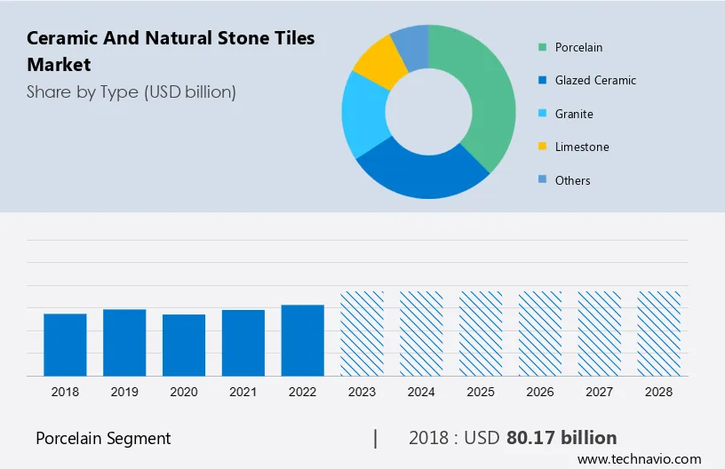The height and width of the screenshot is (469, 725).
Task: Click the 2023 hatched forecast bar
Action: point(362,334)
